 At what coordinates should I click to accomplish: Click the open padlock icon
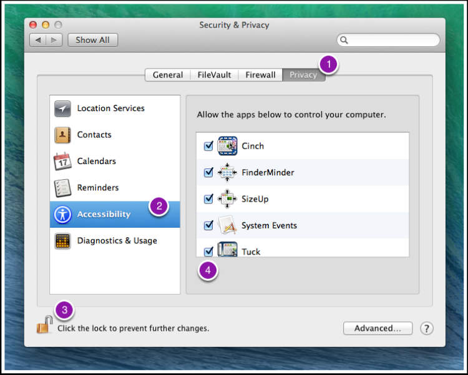pyautogui.click(x=44, y=324)
